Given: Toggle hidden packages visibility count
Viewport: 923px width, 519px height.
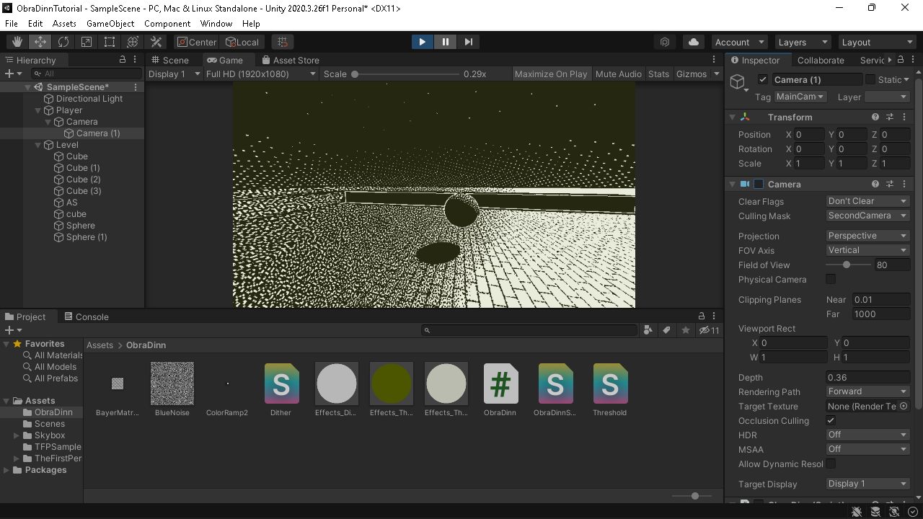Looking at the screenshot, I should click(710, 330).
